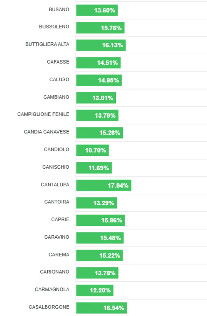The height and width of the screenshot is (316, 207).
Task: Click the BUTTIGLIERA ALTA 16.13% bar
Action: click(x=101, y=45)
